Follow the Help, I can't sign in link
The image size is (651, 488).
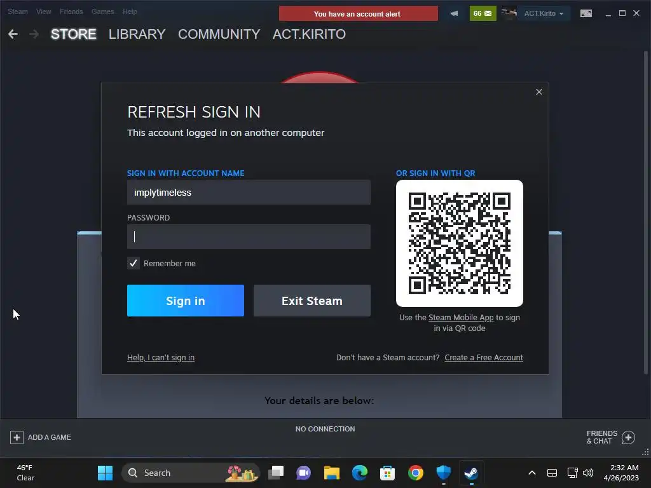[161, 357]
